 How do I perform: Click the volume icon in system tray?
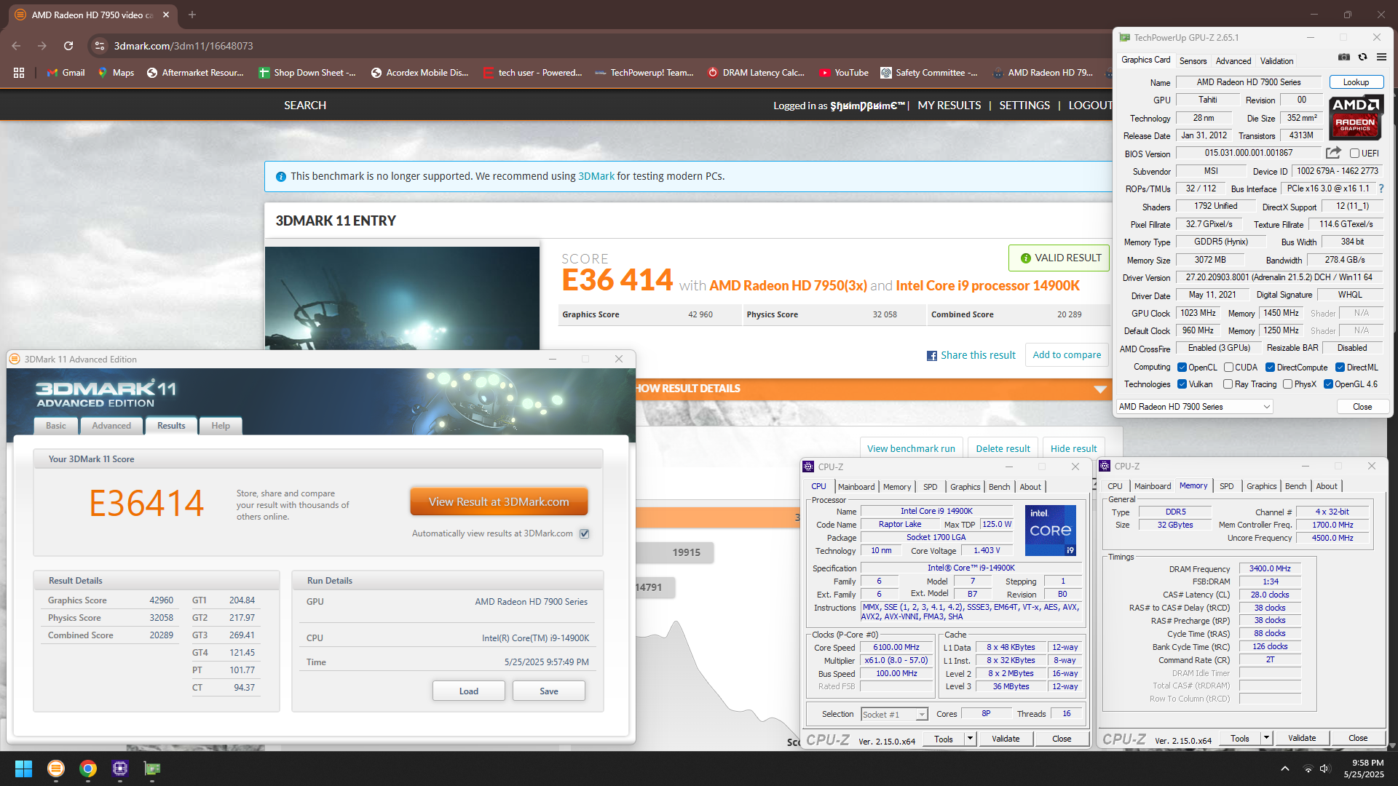tap(1324, 769)
